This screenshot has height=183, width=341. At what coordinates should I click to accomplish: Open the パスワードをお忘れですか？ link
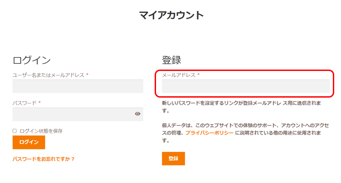(43, 159)
